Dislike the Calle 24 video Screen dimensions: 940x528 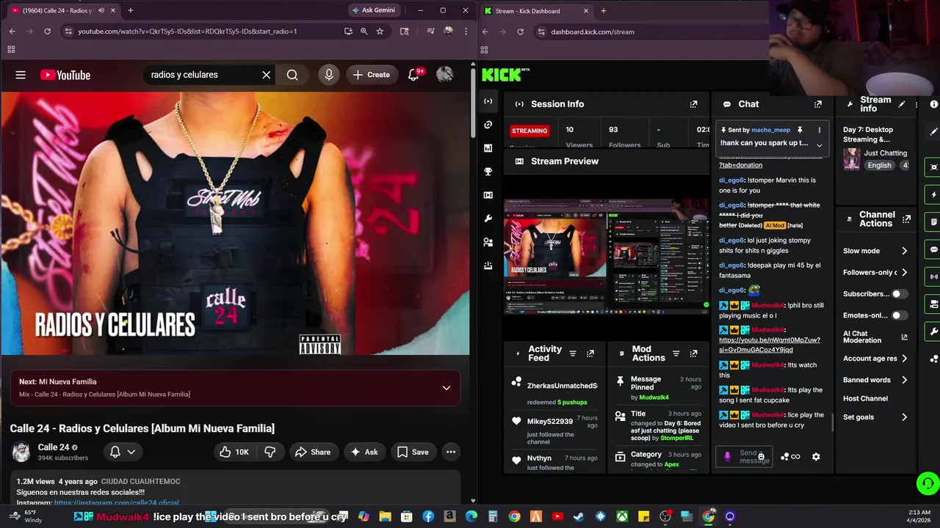(270, 452)
